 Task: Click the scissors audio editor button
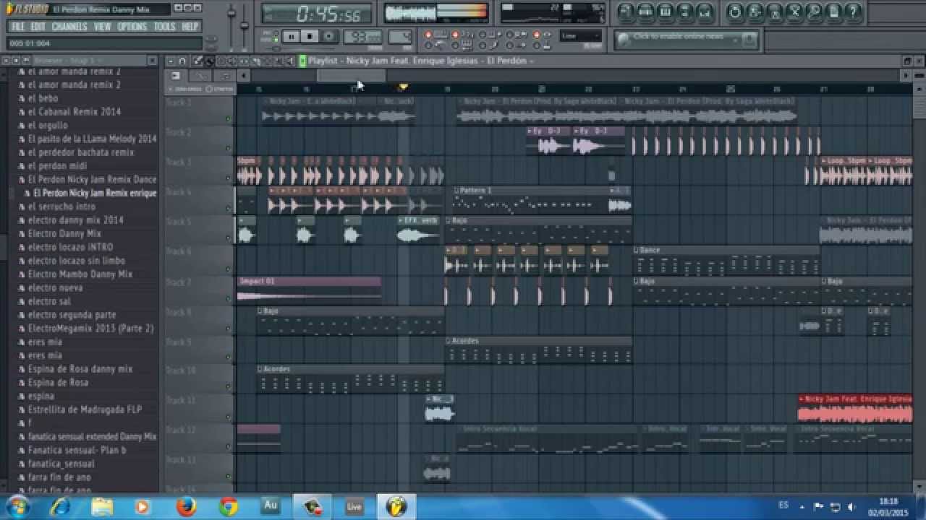[x=794, y=11]
